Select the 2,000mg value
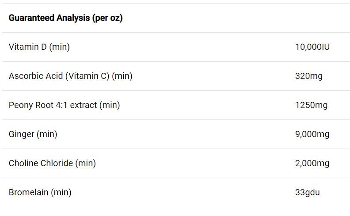This screenshot has height=216, width=350. [x=312, y=163]
